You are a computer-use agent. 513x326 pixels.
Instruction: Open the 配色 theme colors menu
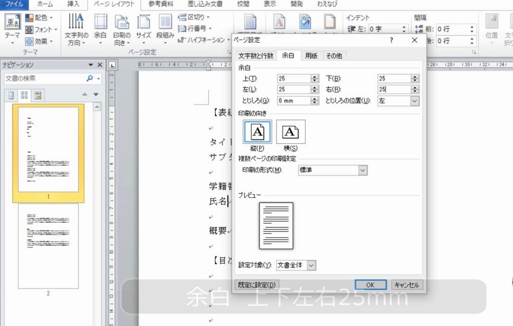(39, 18)
